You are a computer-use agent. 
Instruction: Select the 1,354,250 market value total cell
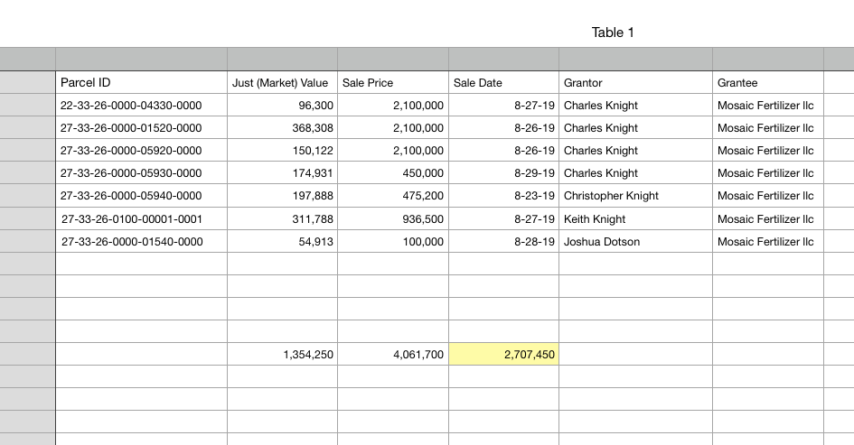[x=282, y=355]
